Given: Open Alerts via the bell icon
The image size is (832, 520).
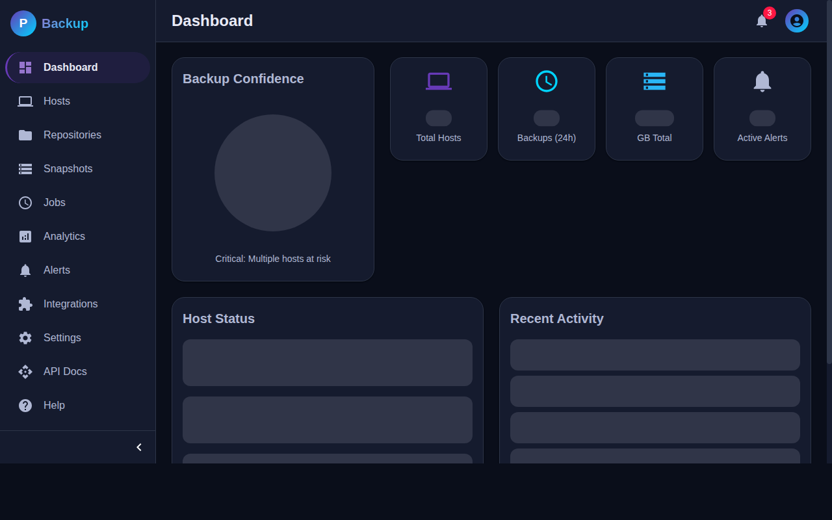Looking at the screenshot, I should (25, 270).
